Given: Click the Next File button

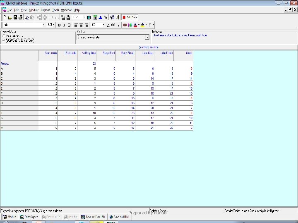Looking at the screenshot, I should [70, 217].
